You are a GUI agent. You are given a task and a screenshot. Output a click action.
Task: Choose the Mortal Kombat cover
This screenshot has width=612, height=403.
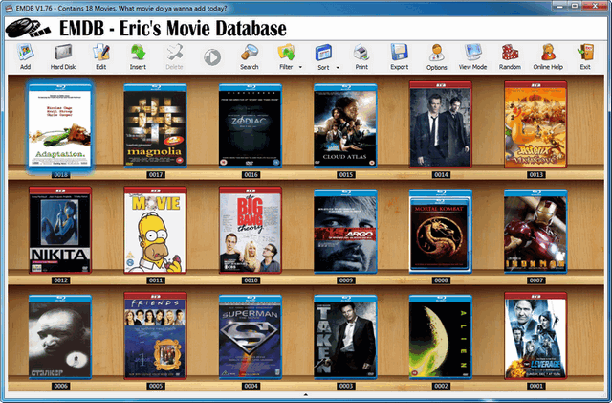point(440,232)
